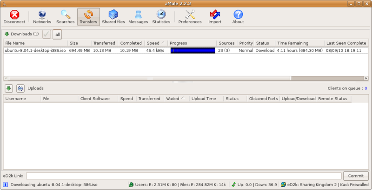372x190 pixels.
Task: Sort uploads by File column
Action: (x=60, y=99)
